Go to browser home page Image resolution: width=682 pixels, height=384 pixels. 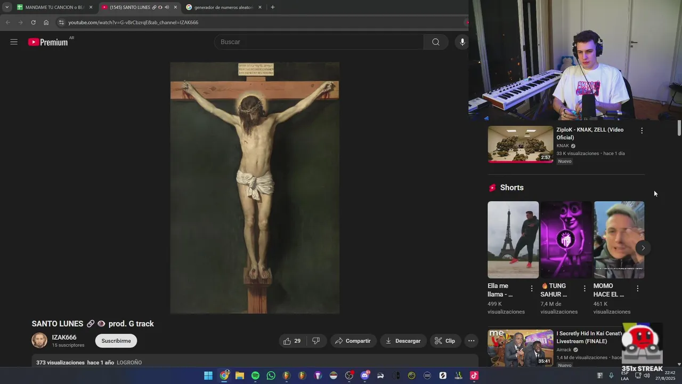click(x=46, y=22)
